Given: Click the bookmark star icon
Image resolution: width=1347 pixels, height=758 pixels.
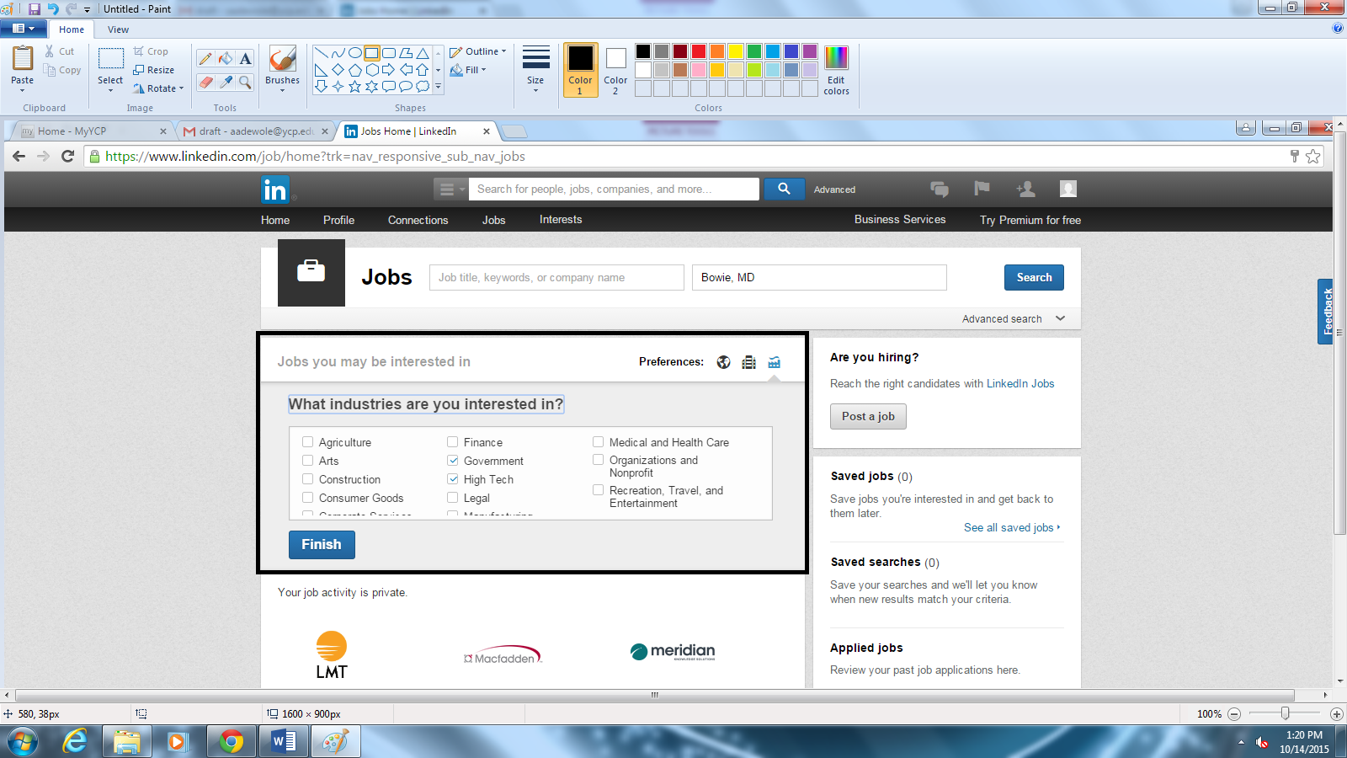Looking at the screenshot, I should (1312, 156).
